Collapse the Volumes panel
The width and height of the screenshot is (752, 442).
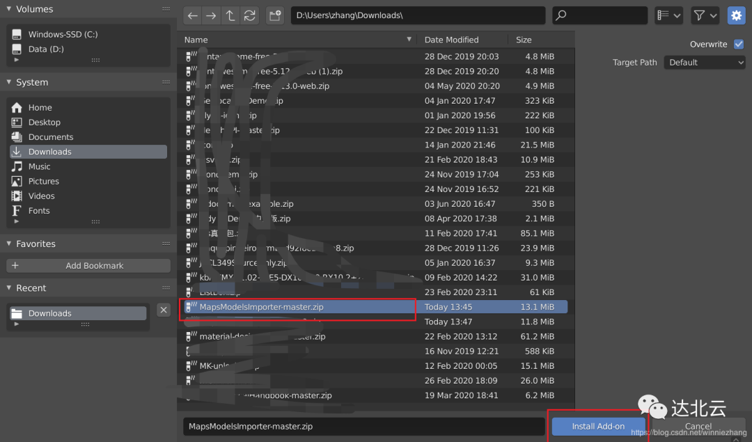click(8, 9)
